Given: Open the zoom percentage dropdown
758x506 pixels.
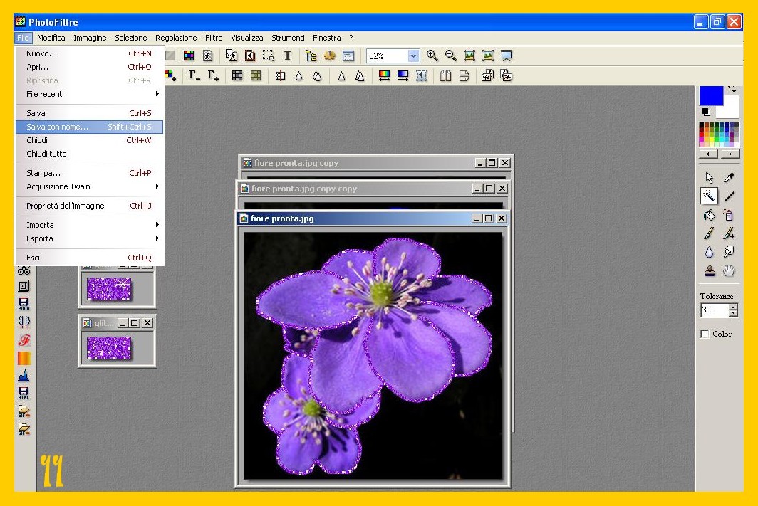Looking at the screenshot, I should [413, 56].
